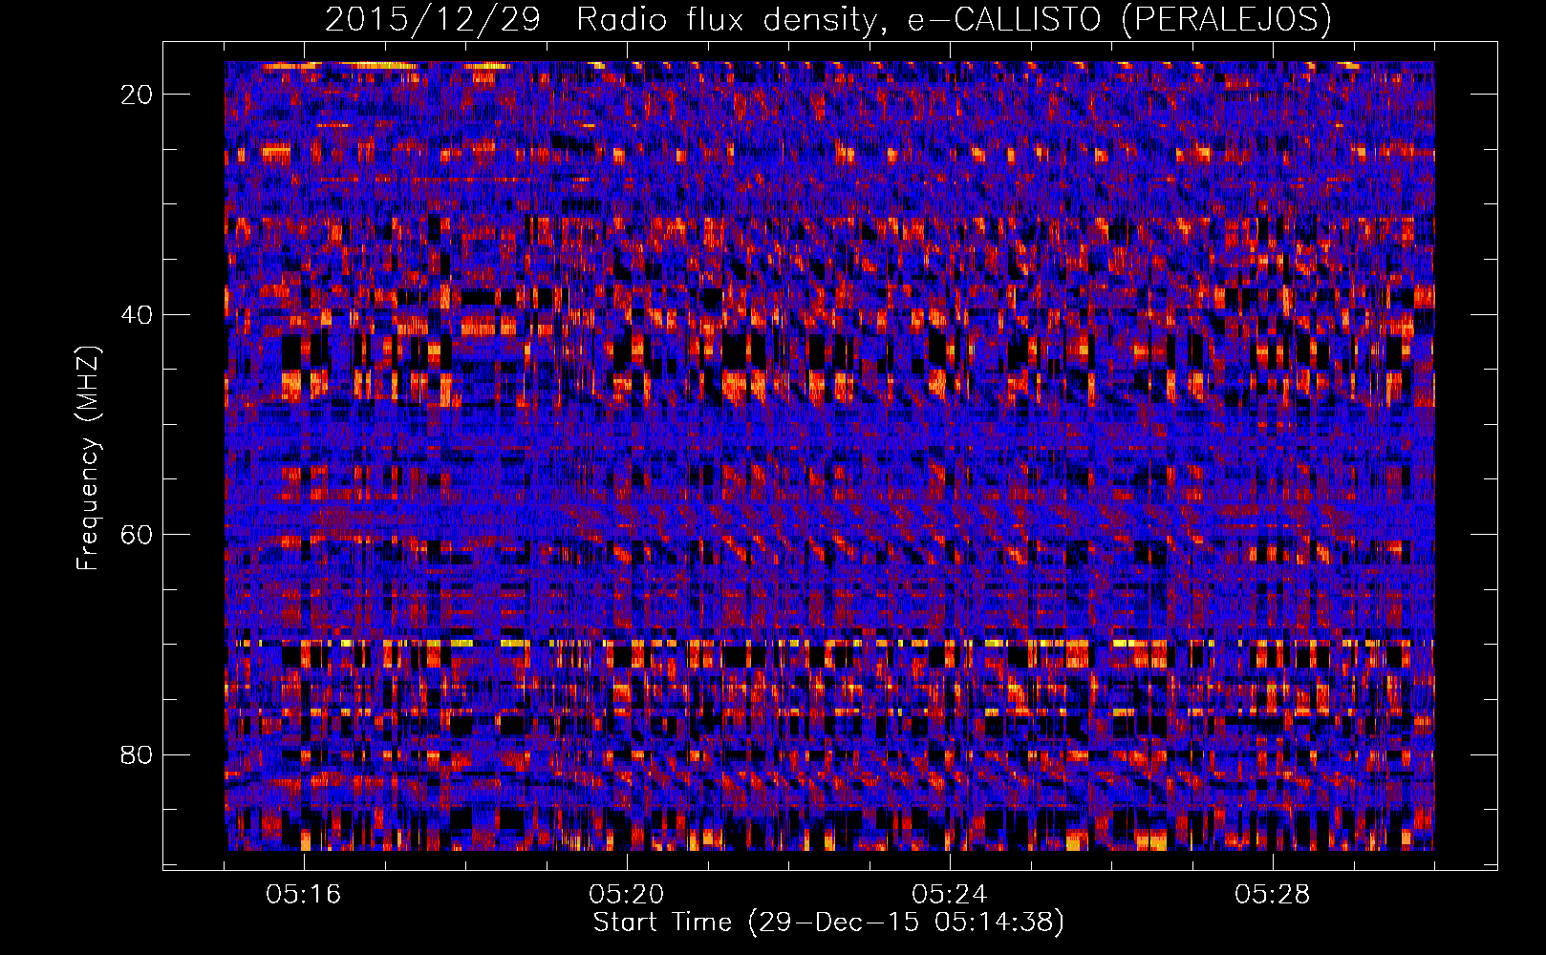
Task: Click the 05:20 time tick label
Action: tap(626, 895)
